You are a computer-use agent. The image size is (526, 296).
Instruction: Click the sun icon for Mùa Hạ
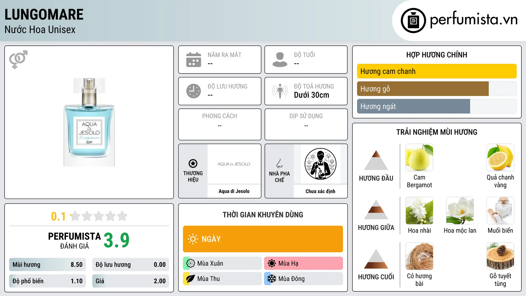point(271,263)
